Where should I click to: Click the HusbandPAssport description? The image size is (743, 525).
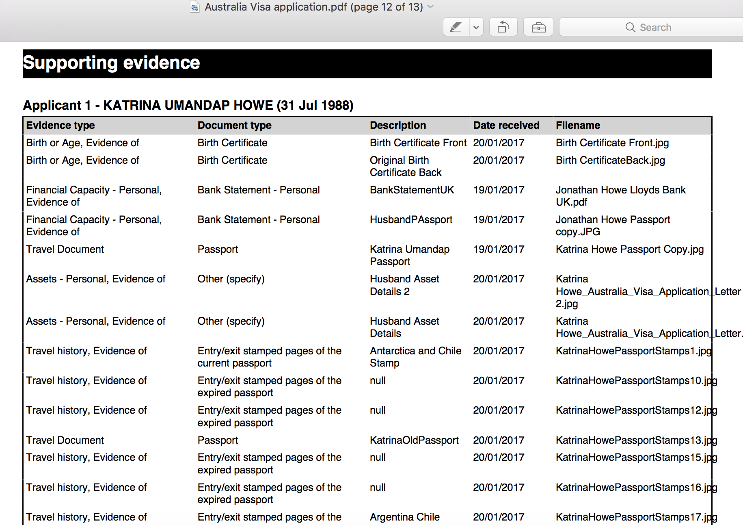(x=411, y=220)
